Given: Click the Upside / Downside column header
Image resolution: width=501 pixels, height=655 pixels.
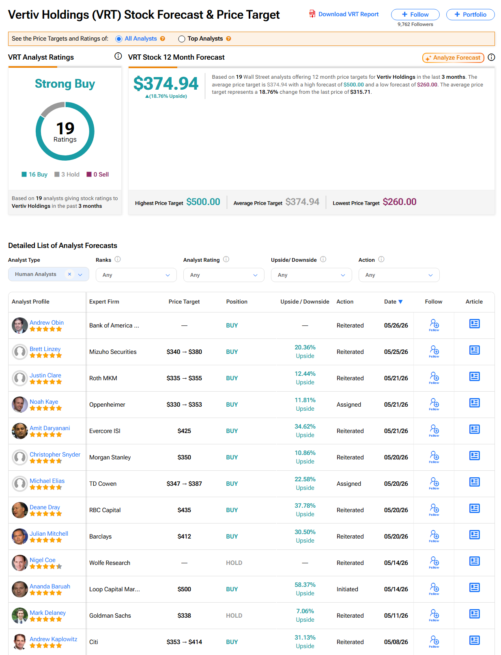Looking at the screenshot, I should click(x=305, y=302).
